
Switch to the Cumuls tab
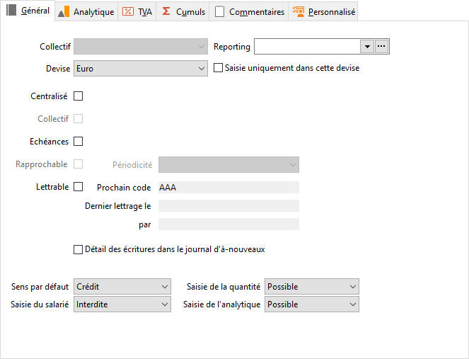tap(183, 11)
